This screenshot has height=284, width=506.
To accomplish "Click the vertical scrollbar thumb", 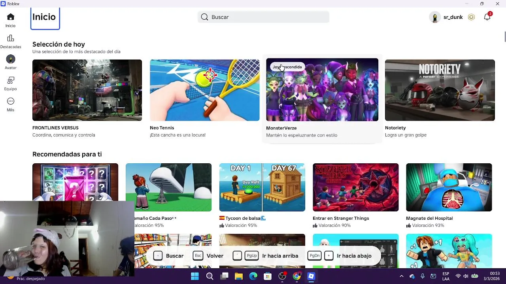I will [x=505, y=37].
